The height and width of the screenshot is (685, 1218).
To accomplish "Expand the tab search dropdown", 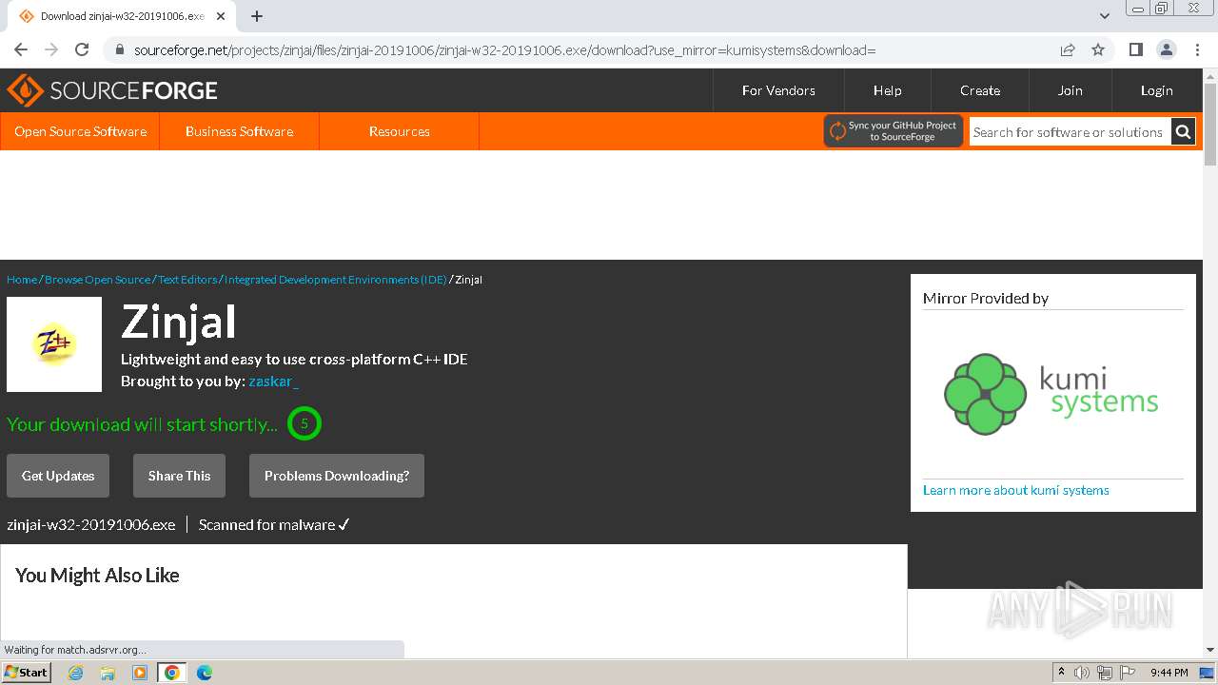I will 1105,16.
